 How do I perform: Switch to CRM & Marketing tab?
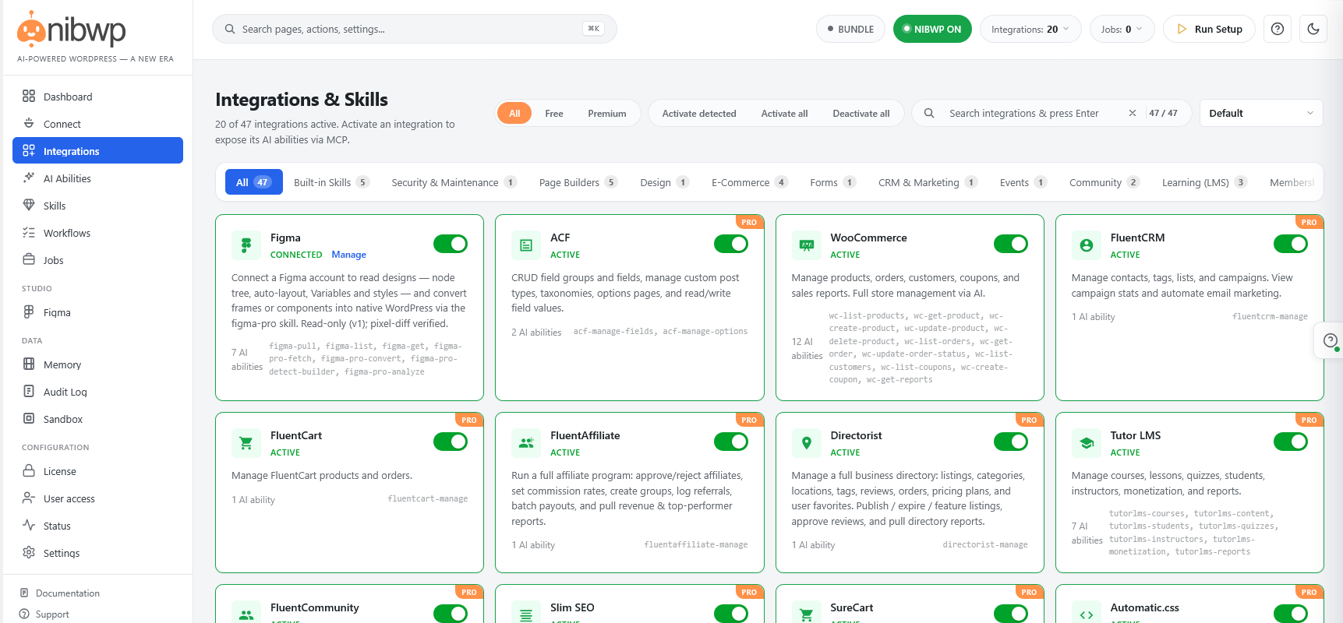pos(928,182)
